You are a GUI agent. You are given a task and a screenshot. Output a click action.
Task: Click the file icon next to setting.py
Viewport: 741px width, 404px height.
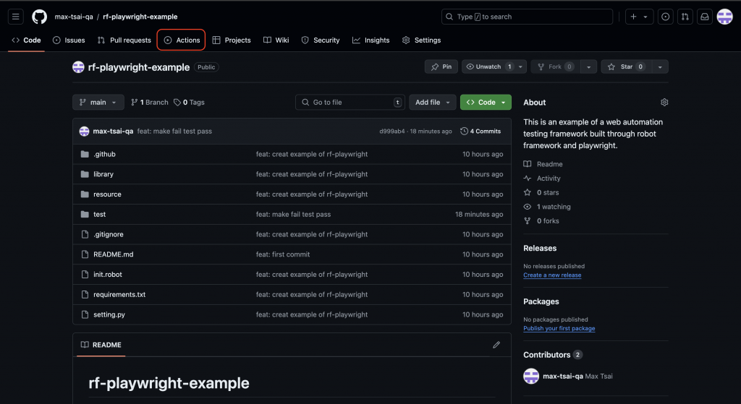point(85,315)
